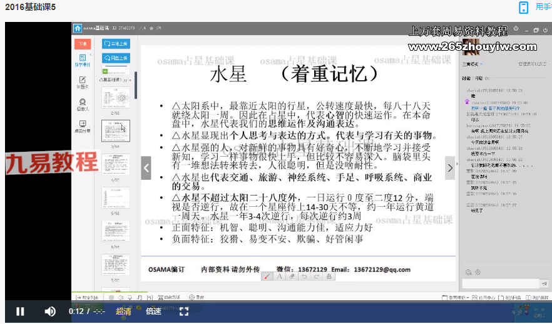Select the red pen drawing tool

267,277
